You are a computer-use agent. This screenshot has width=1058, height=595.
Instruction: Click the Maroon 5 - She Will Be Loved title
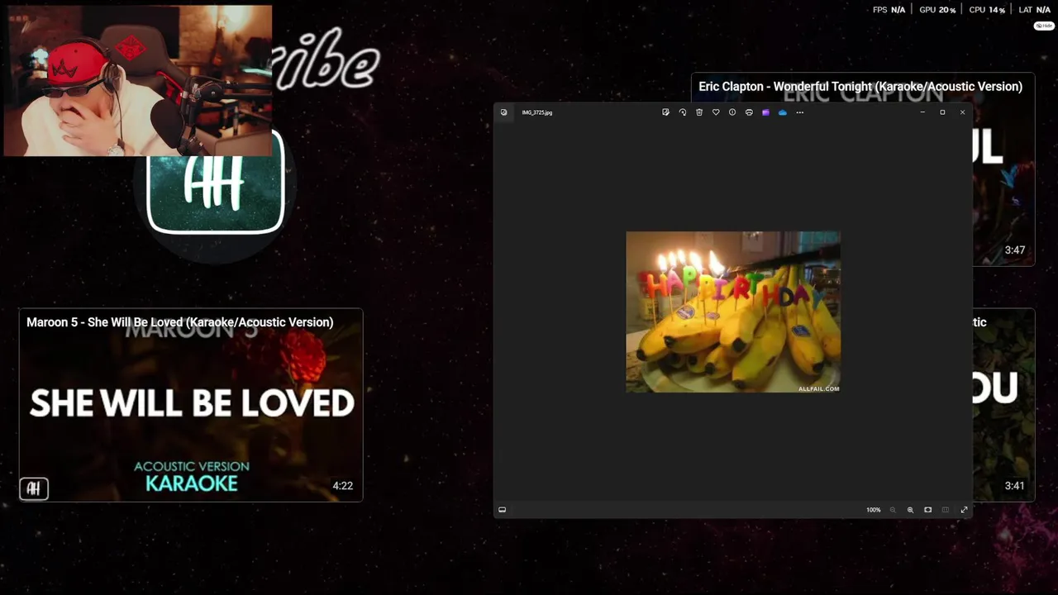(179, 322)
